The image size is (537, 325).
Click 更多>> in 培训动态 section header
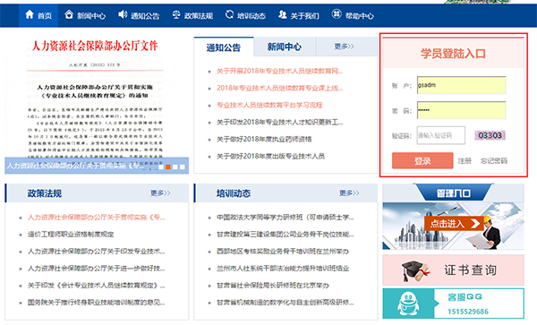[x=349, y=193]
